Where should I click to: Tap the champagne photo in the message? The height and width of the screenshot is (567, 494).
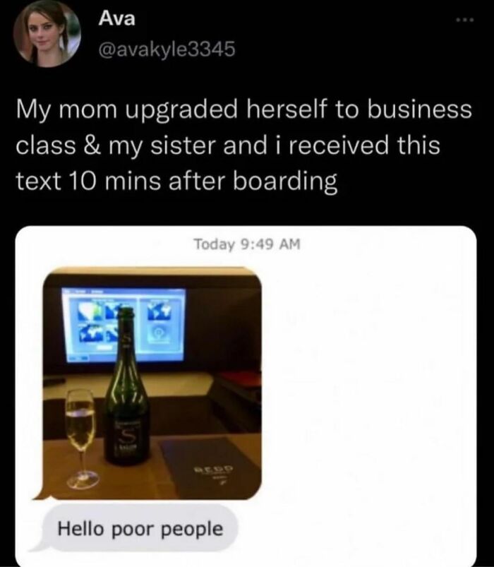click(x=152, y=383)
